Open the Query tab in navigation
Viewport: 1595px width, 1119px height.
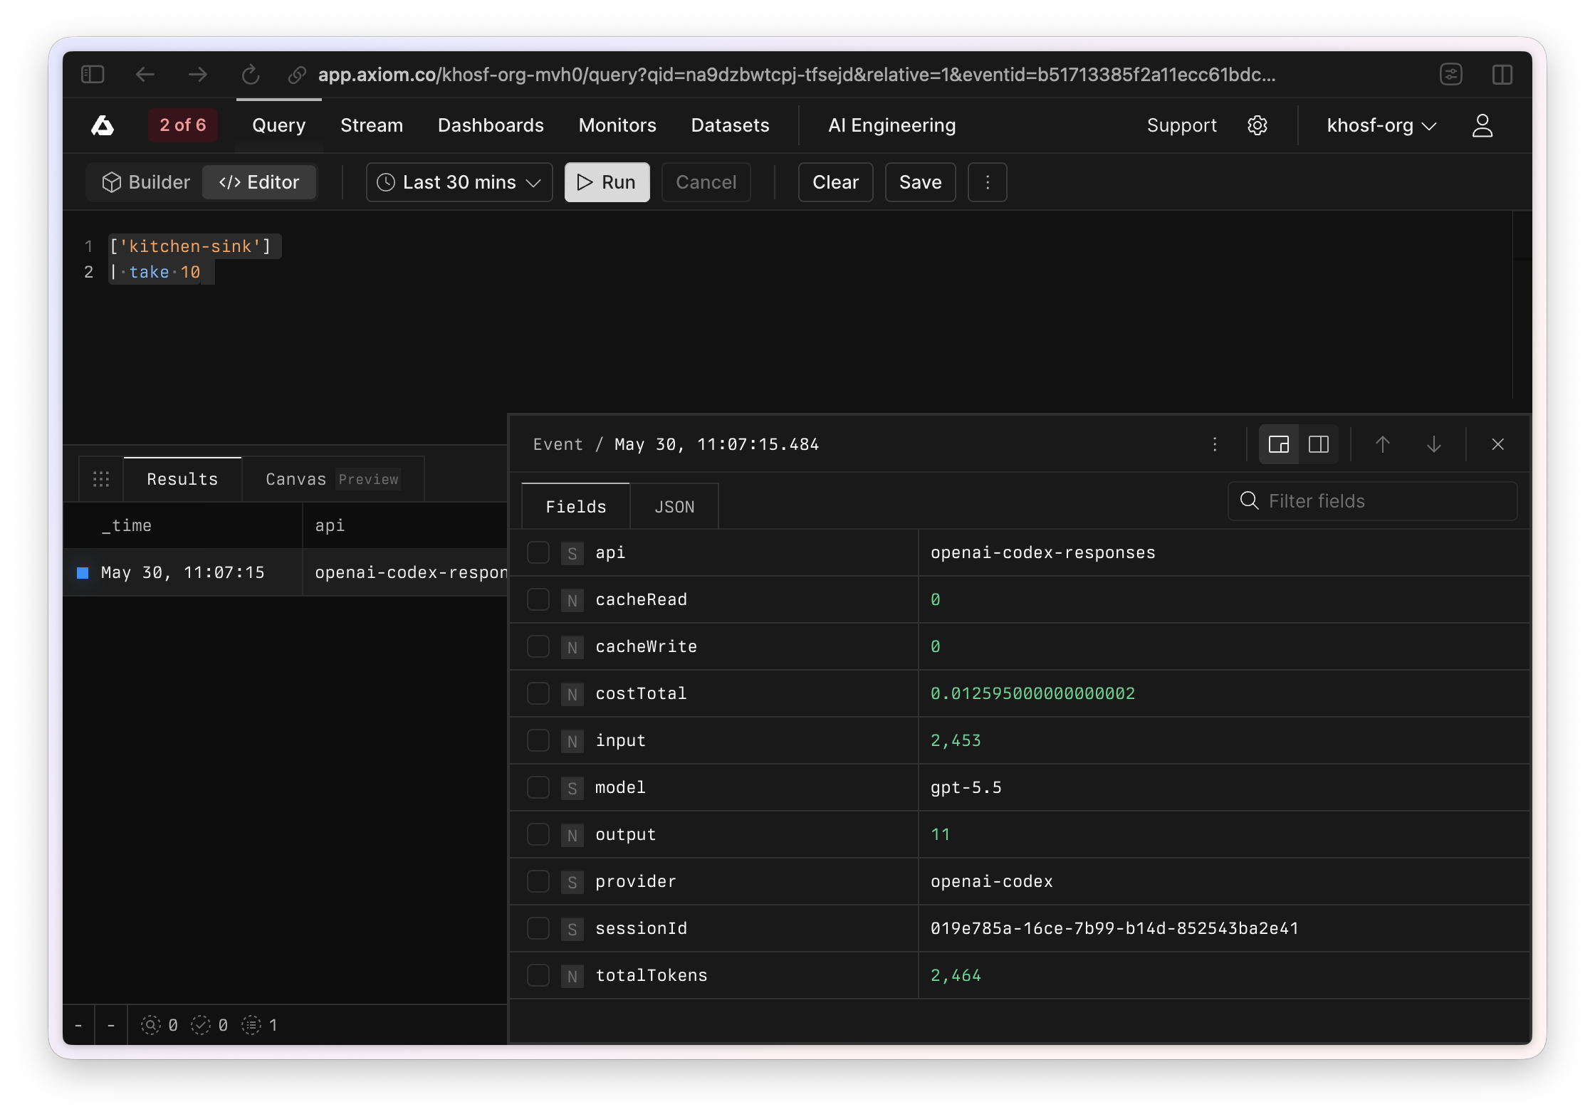[278, 125]
